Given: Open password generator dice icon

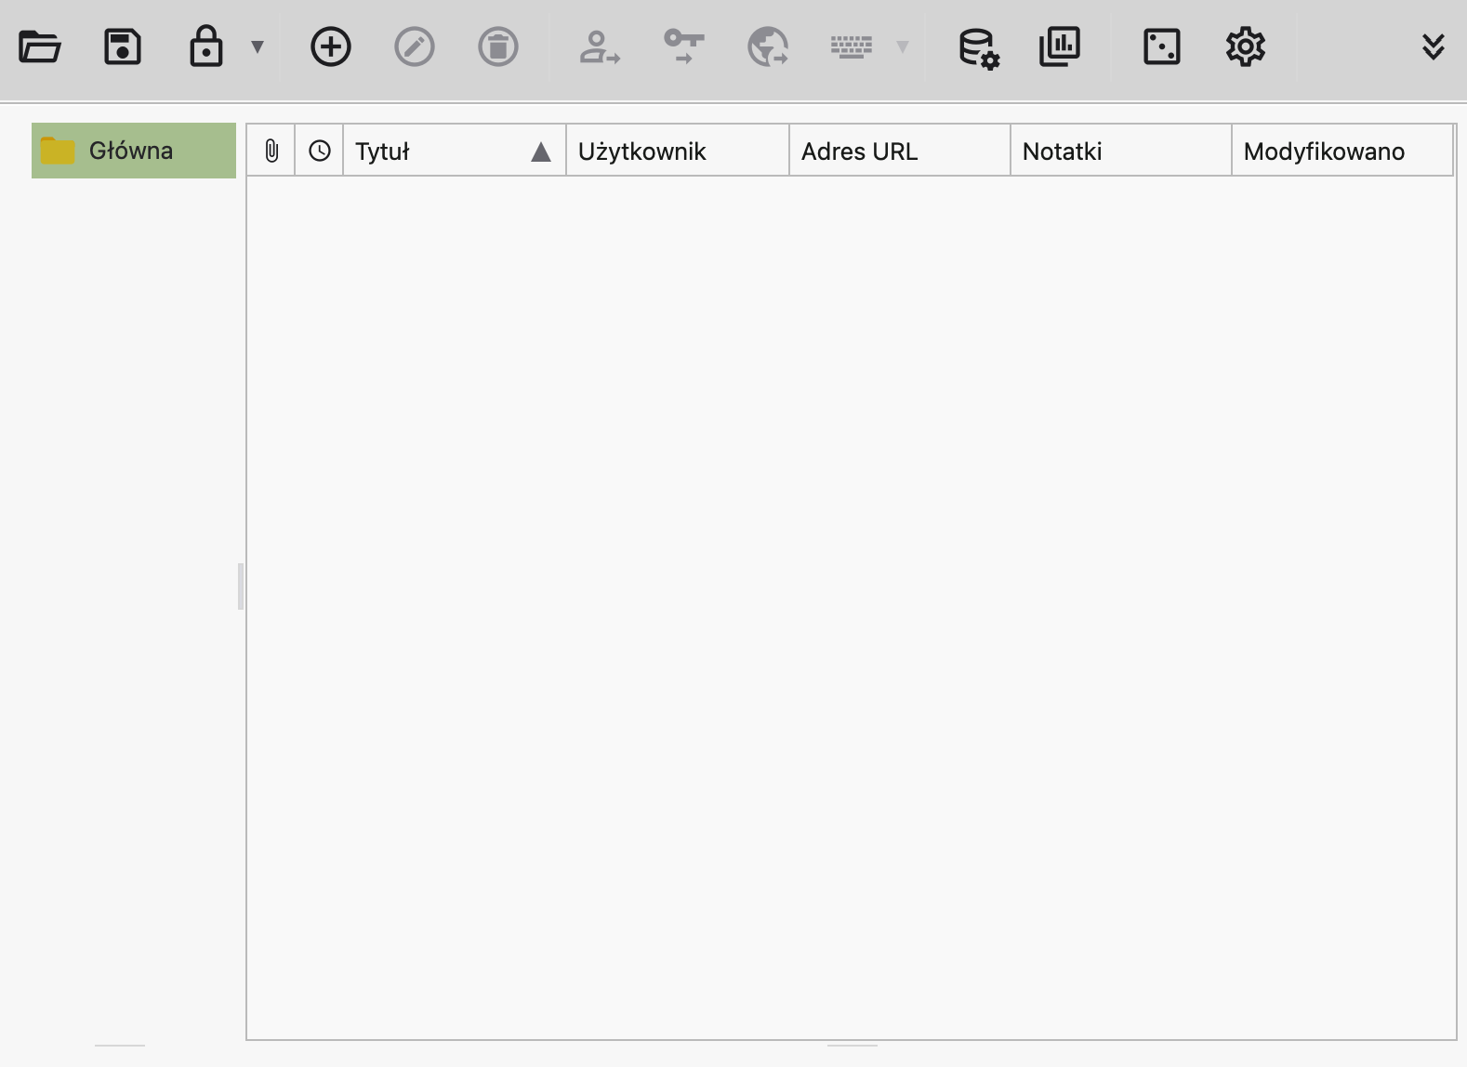Looking at the screenshot, I should click(1162, 46).
